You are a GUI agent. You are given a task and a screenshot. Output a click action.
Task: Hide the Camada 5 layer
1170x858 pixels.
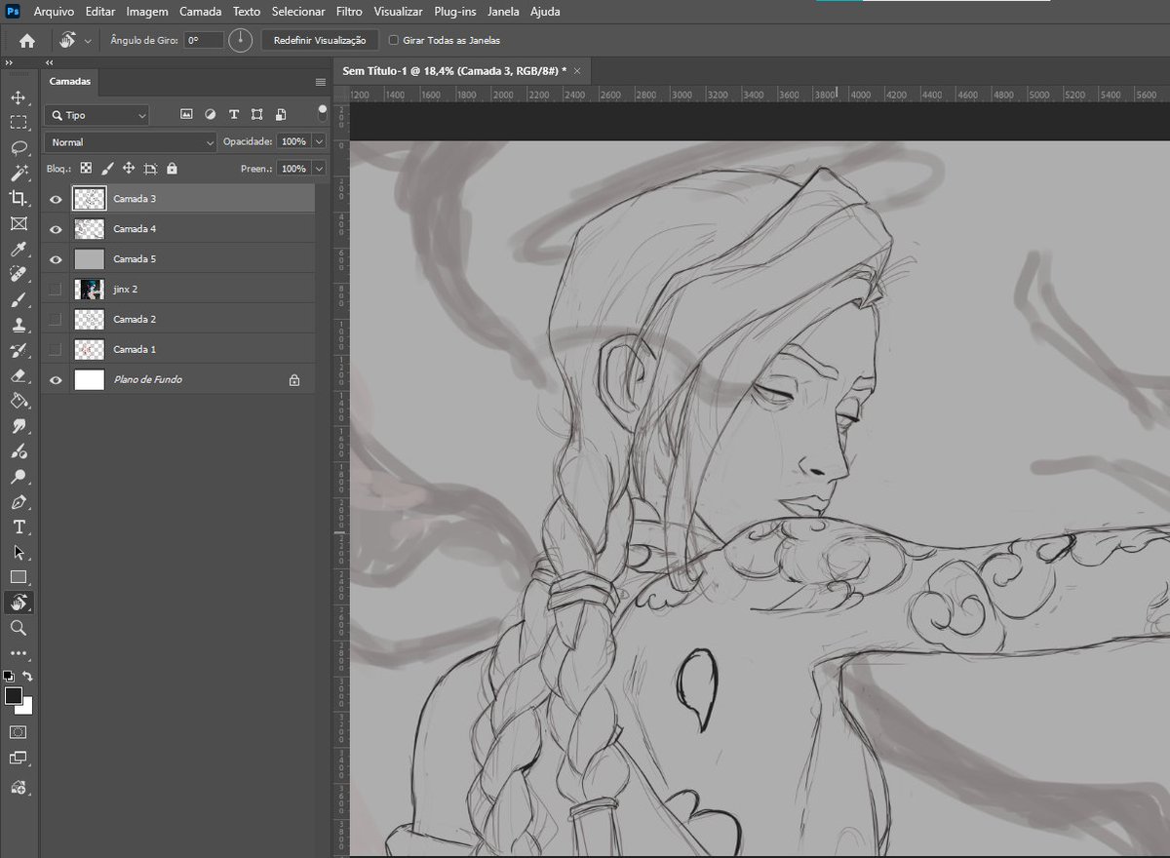(x=56, y=258)
